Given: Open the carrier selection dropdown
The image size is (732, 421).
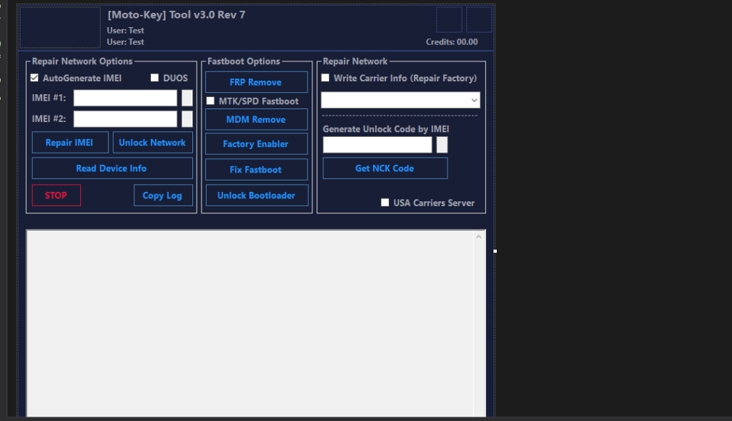Looking at the screenshot, I should coord(400,101).
